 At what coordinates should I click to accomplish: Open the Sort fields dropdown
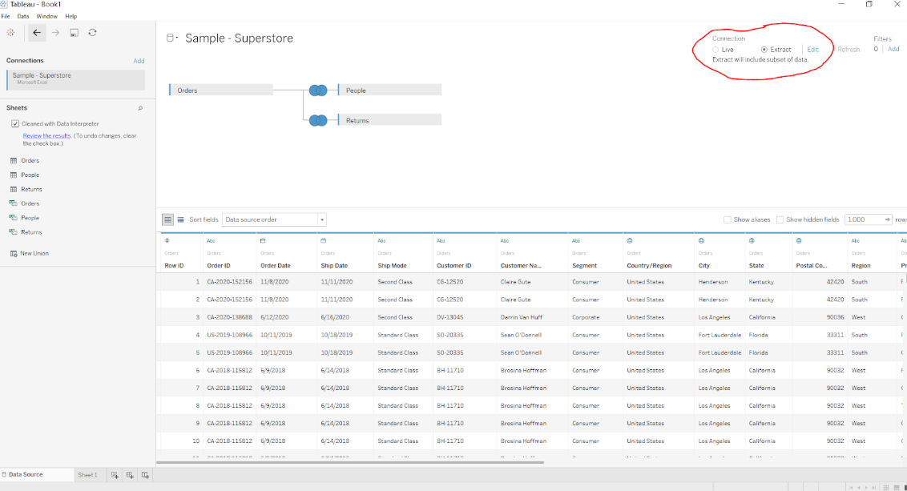[x=274, y=219]
